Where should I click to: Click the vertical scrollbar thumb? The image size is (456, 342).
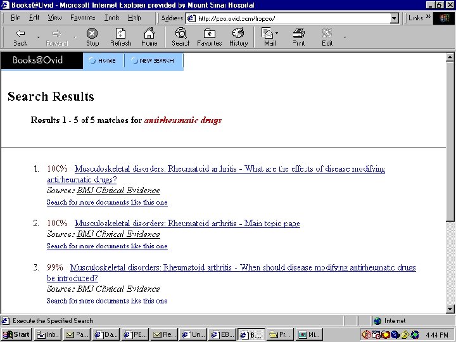click(x=450, y=141)
